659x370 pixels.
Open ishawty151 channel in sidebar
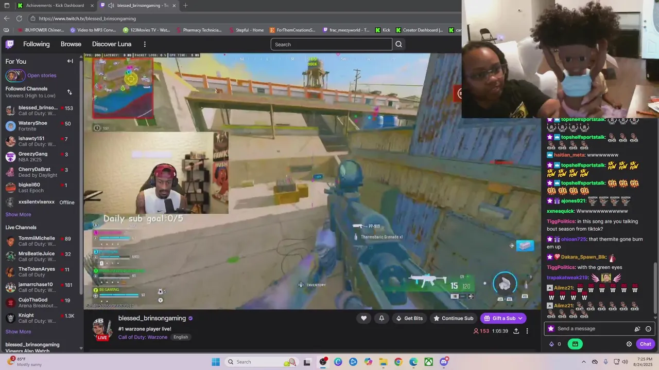(x=41, y=141)
